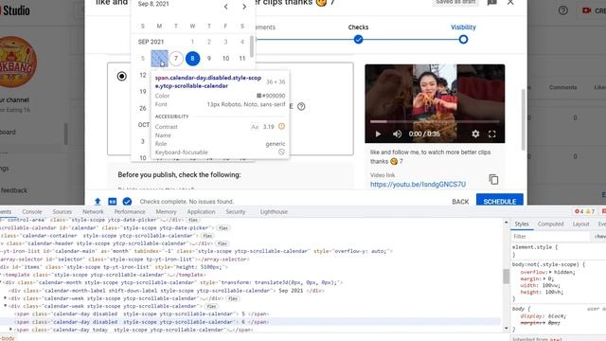Image resolution: width=606 pixels, height=341 pixels.
Task: Click the warnings count badge in DevTools
Action: tap(590, 211)
